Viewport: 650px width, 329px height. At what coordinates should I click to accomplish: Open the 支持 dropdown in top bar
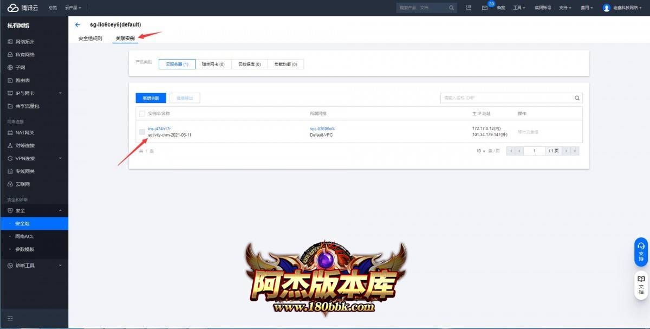565,8
